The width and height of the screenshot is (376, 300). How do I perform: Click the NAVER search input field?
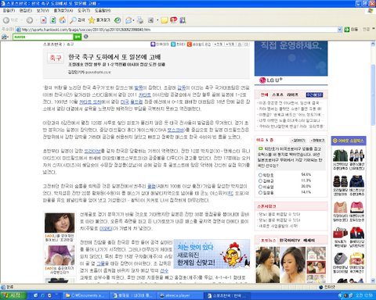coord(43,37)
